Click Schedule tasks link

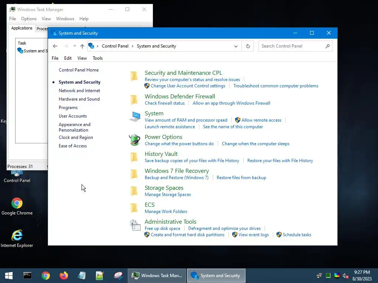pos(297,235)
